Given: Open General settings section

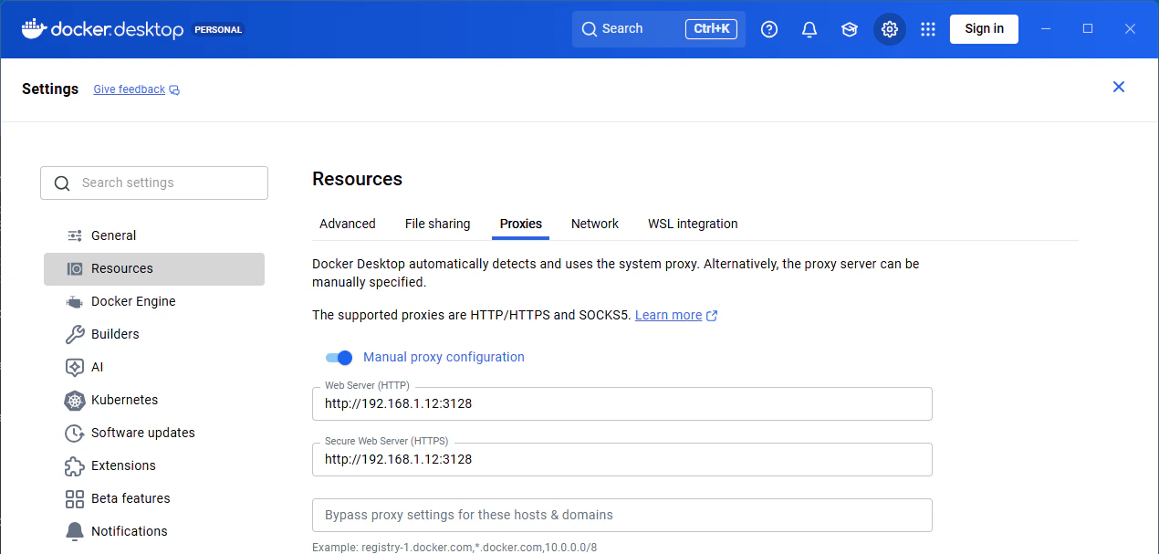Looking at the screenshot, I should 154,235.
